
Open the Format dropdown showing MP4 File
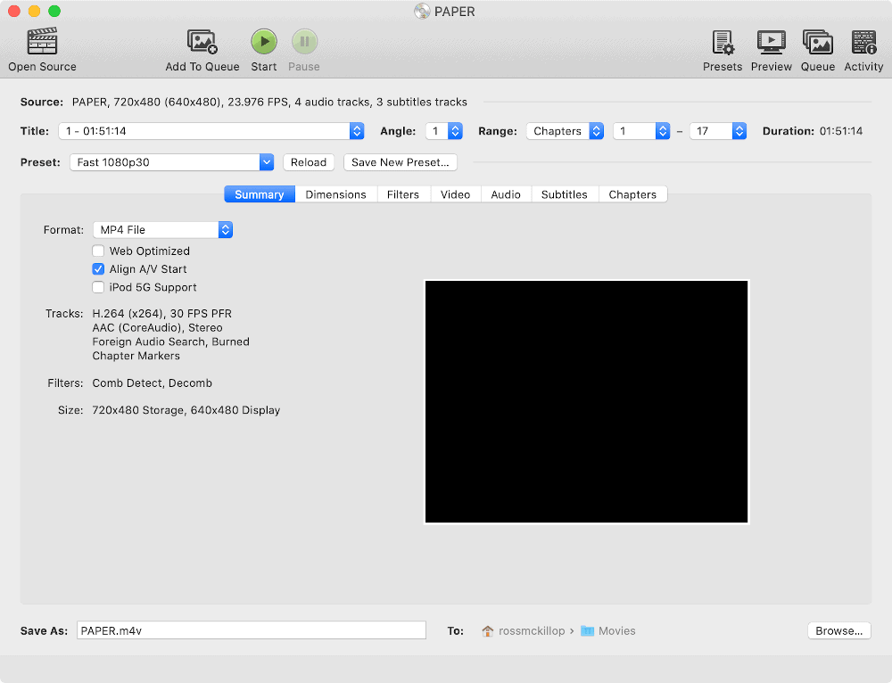pyautogui.click(x=163, y=230)
